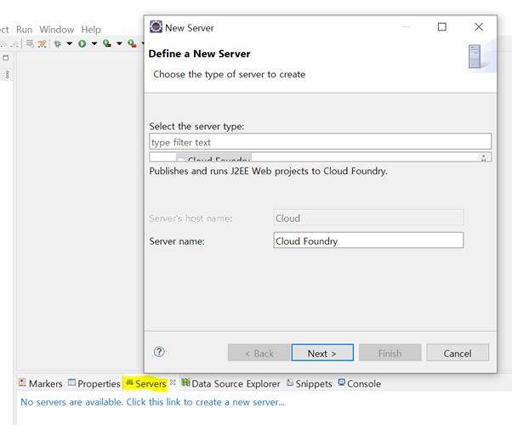Click the help question mark icon
This screenshot has width=512, height=425.
tap(159, 352)
